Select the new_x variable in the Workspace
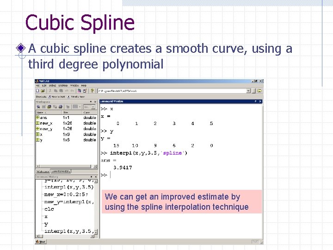 66,123
